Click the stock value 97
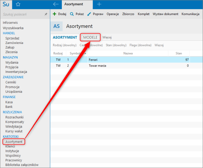 coord(187,60)
